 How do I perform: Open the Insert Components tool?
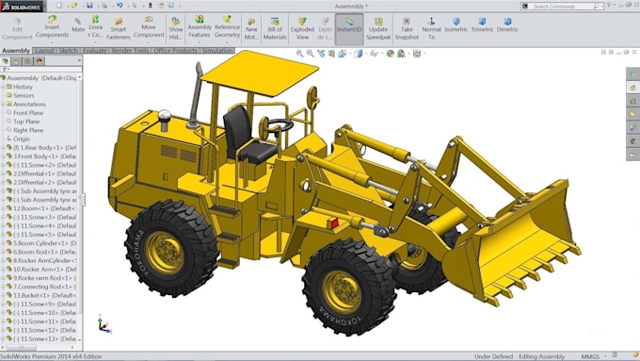(x=52, y=27)
